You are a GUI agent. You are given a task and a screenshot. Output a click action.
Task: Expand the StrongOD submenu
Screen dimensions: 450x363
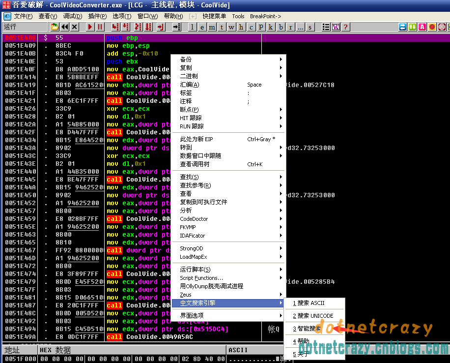pyautogui.click(x=228, y=248)
